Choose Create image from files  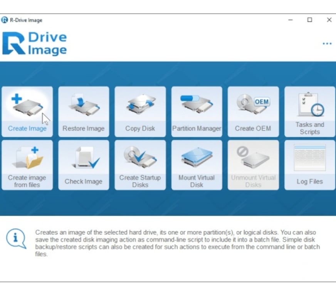tap(27, 165)
